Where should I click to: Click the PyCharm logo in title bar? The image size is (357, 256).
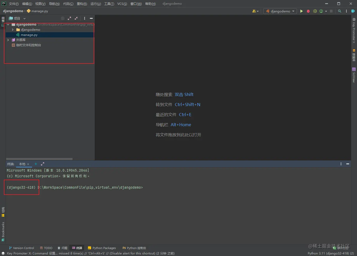coord(4,4)
